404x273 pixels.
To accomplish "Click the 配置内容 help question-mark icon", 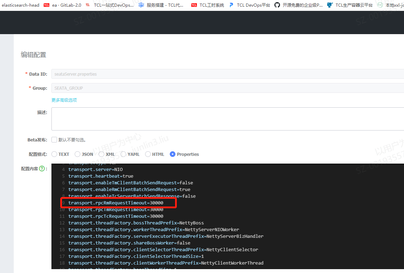I will (42, 169).
